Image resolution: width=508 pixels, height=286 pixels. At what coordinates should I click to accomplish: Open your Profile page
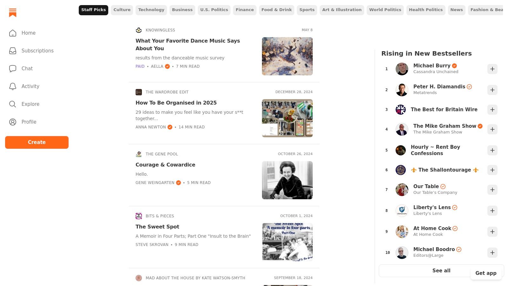29,122
